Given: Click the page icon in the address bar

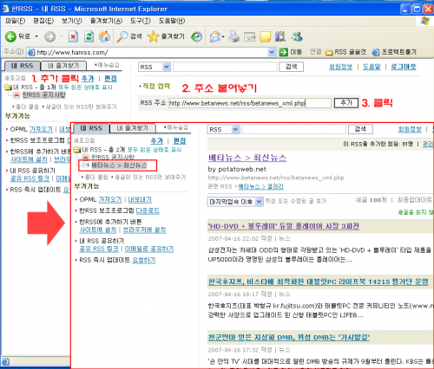Looking at the screenshot, I should 31,52.
